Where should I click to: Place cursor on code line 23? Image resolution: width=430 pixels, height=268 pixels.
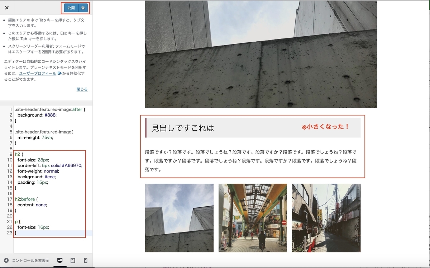[x=53, y=233]
